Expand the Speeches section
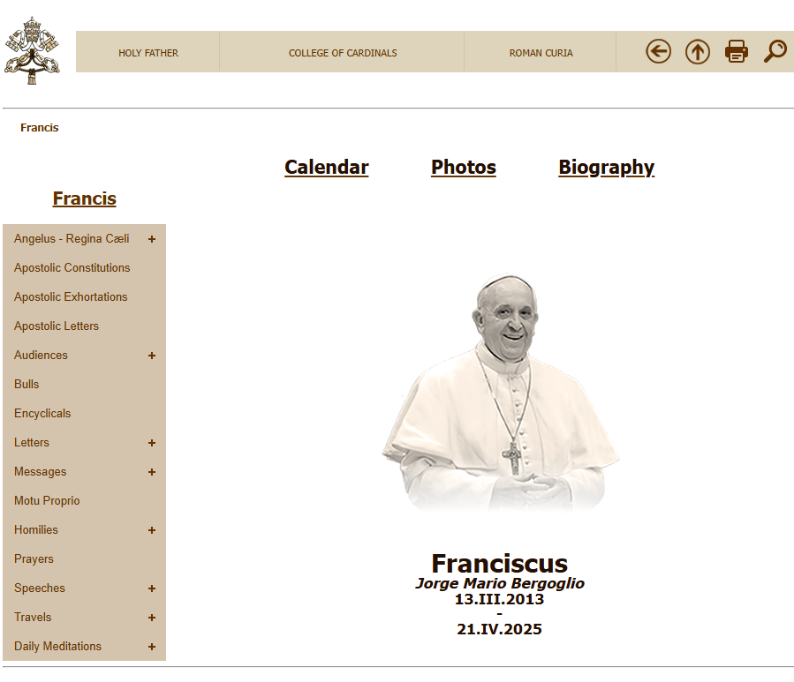Screen dimensions: 794x682 tap(151, 588)
